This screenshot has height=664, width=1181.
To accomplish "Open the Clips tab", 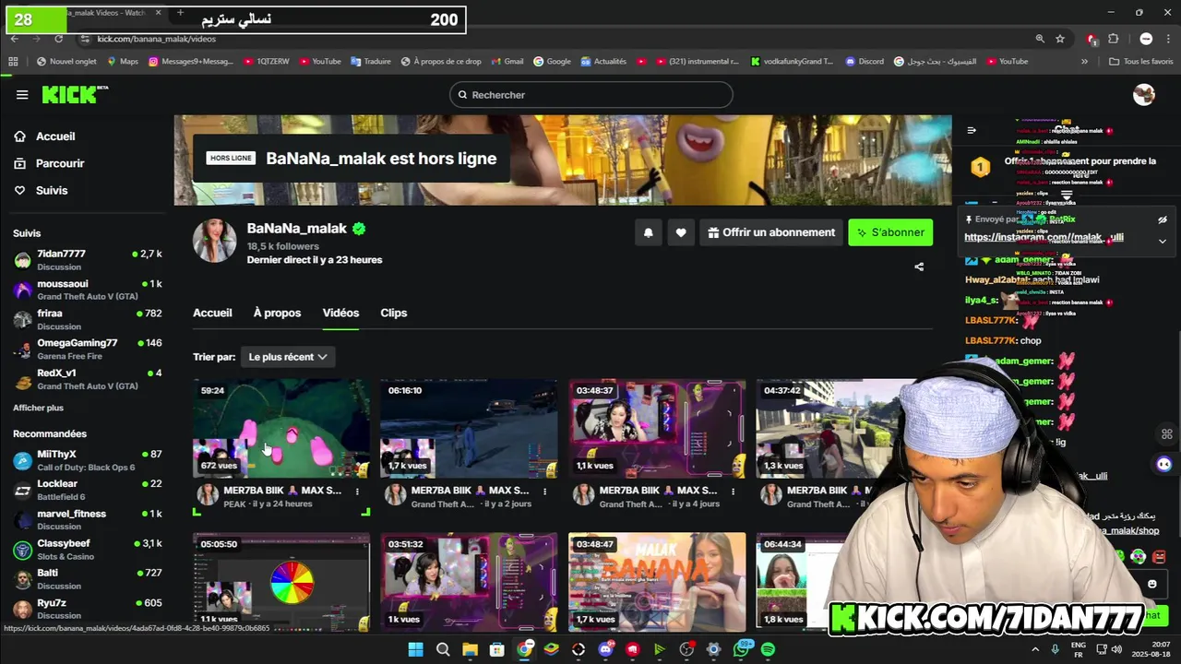I will pos(394,313).
